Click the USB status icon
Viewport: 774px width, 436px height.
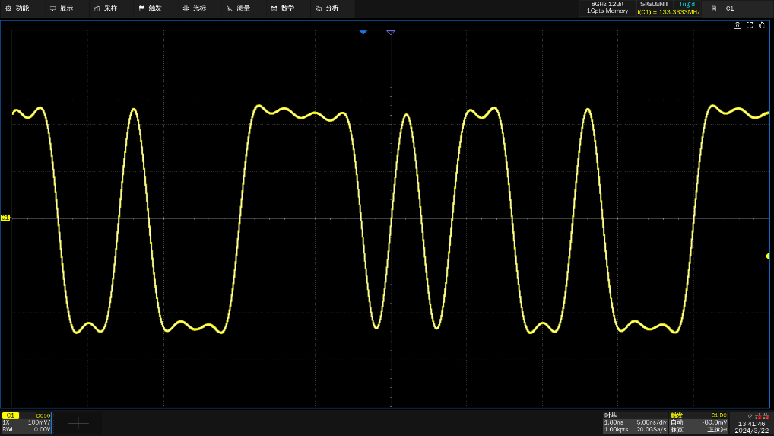[750, 416]
